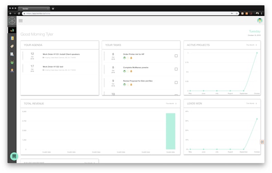Open Complete McManes prewire task
The width and height of the screenshot is (272, 173).
click(x=136, y=67)
